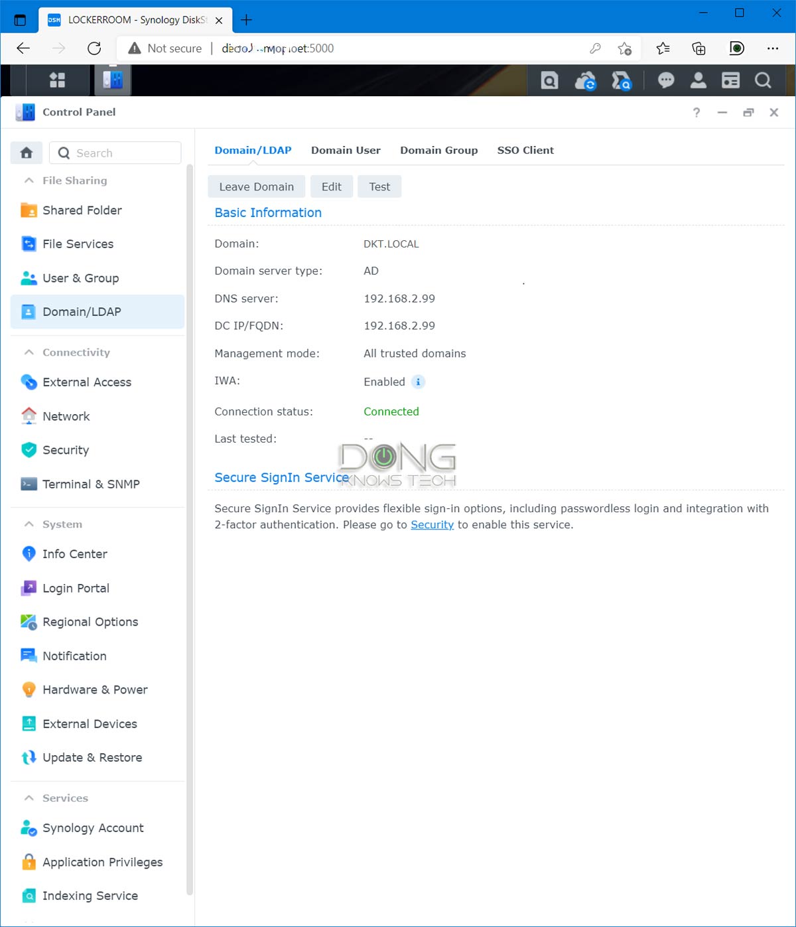
Task: Switch to the SSO Client tab
Action: click(x=525, y=150)
